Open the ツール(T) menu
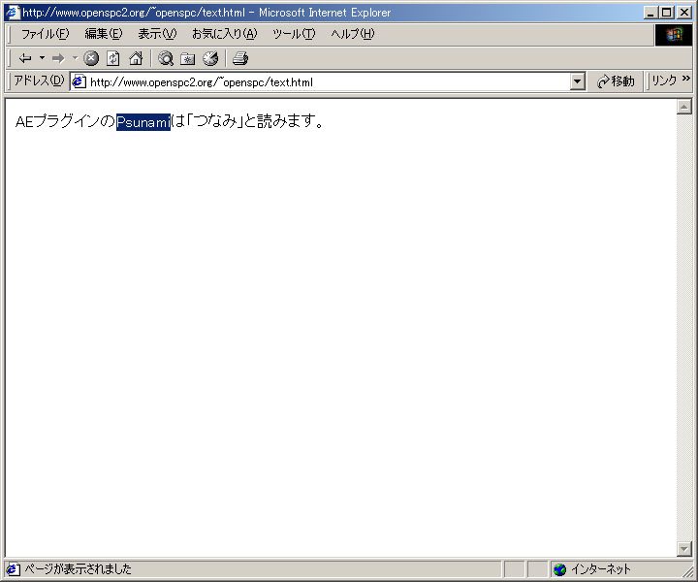The height and width of the screenshot is (582, 698). point(294,34)
